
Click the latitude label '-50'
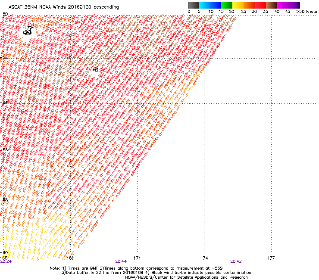point(4,14)
